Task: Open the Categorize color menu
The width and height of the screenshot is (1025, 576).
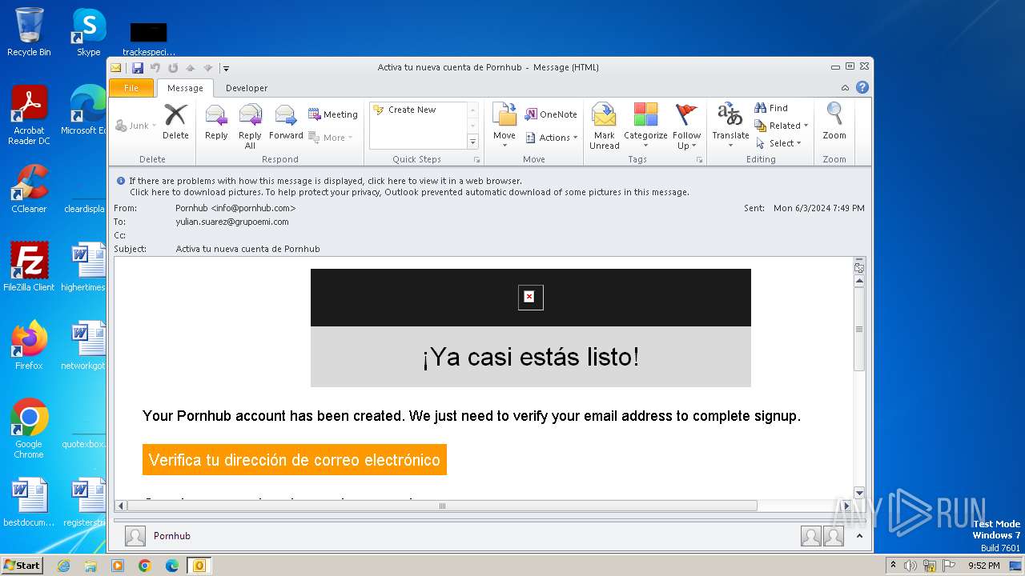Action: (x=645, y=126)
